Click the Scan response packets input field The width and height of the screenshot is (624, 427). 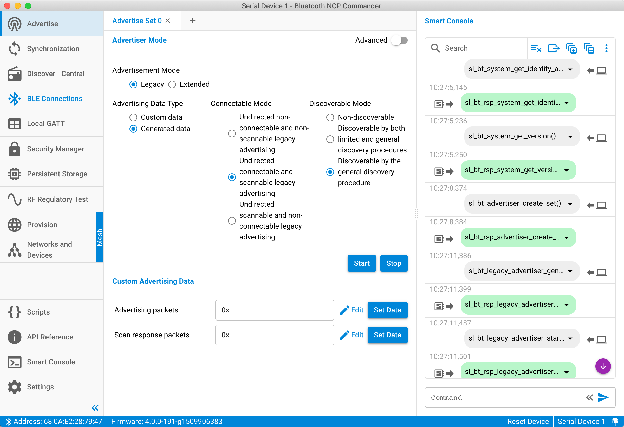(x=274, y=335)
